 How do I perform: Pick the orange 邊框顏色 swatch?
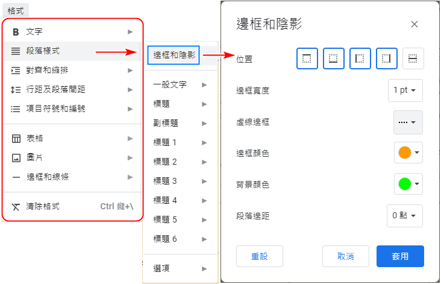(405, 153)
